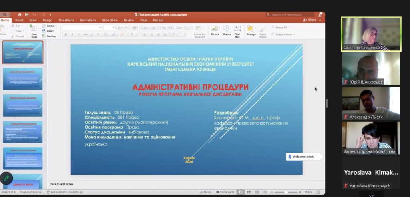
Task: Open the font color picker
Action: [x=133, y=34]
